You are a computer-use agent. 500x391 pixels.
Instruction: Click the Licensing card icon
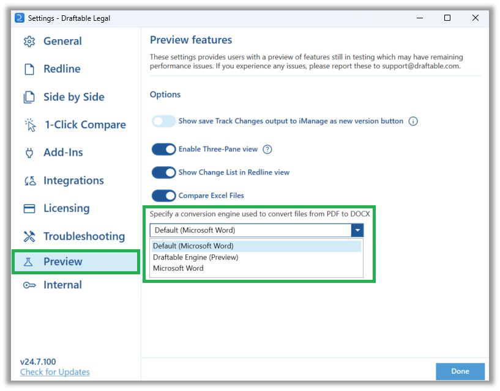click(29, 208)
